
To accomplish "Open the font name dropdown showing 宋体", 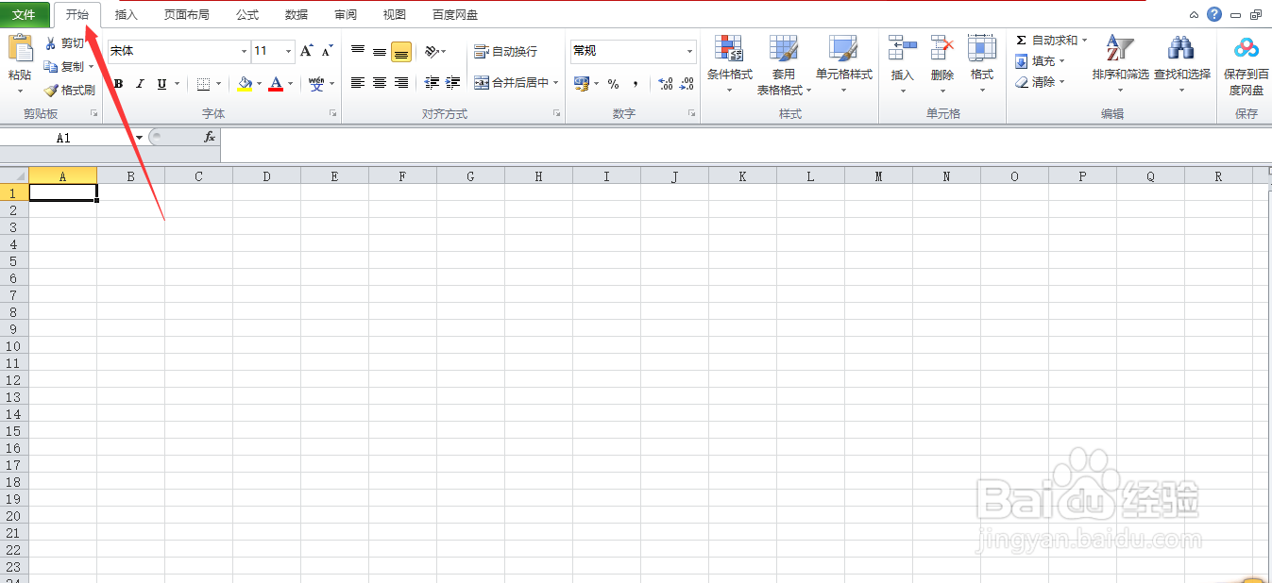I will click(x=243, y=51).
